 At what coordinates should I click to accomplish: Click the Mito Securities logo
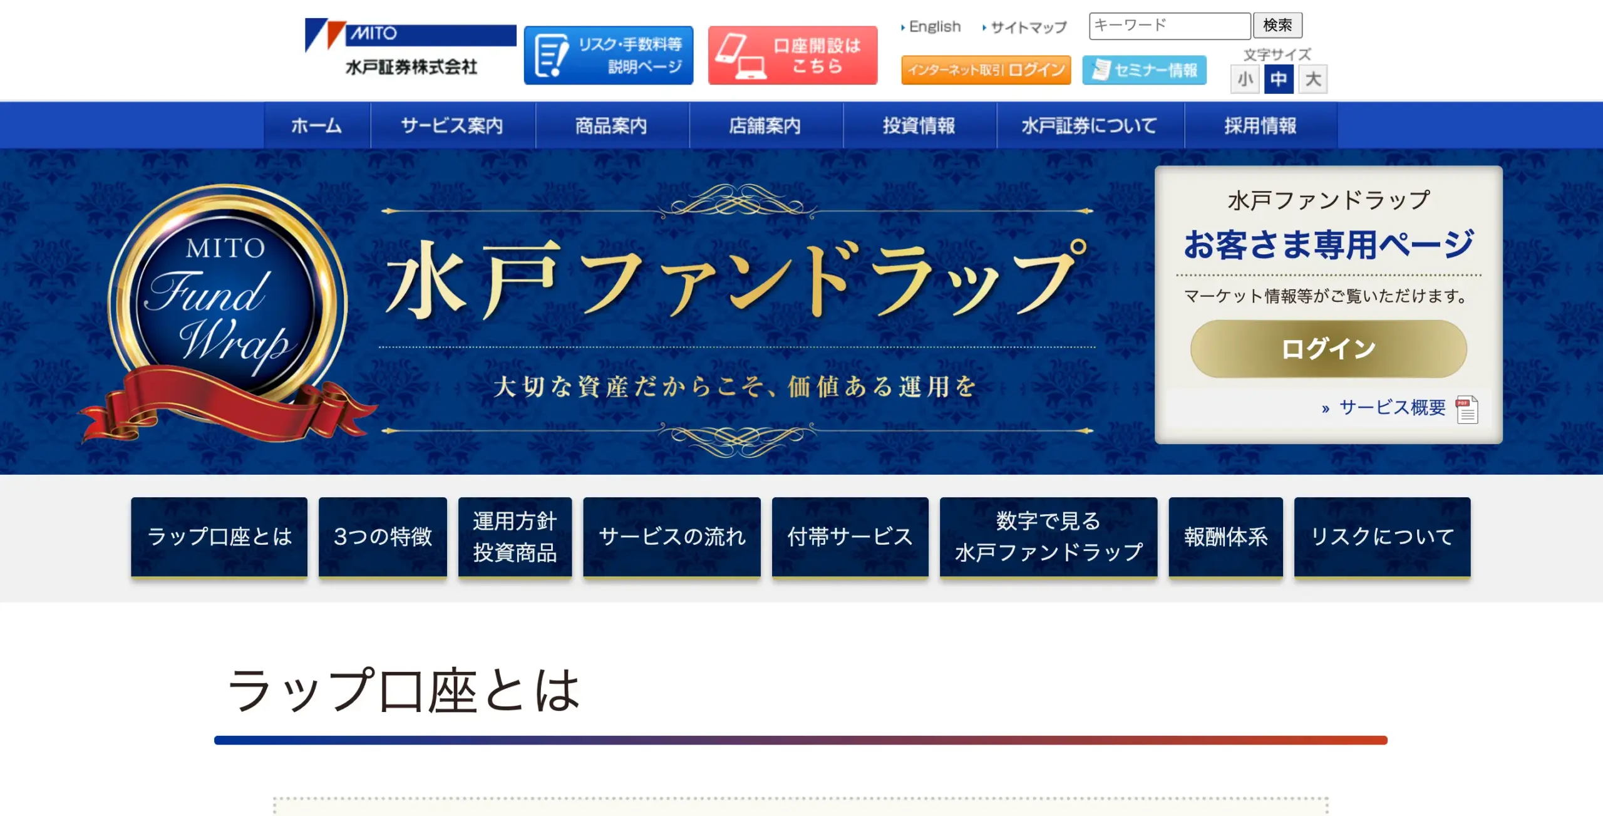pos(410,48)
